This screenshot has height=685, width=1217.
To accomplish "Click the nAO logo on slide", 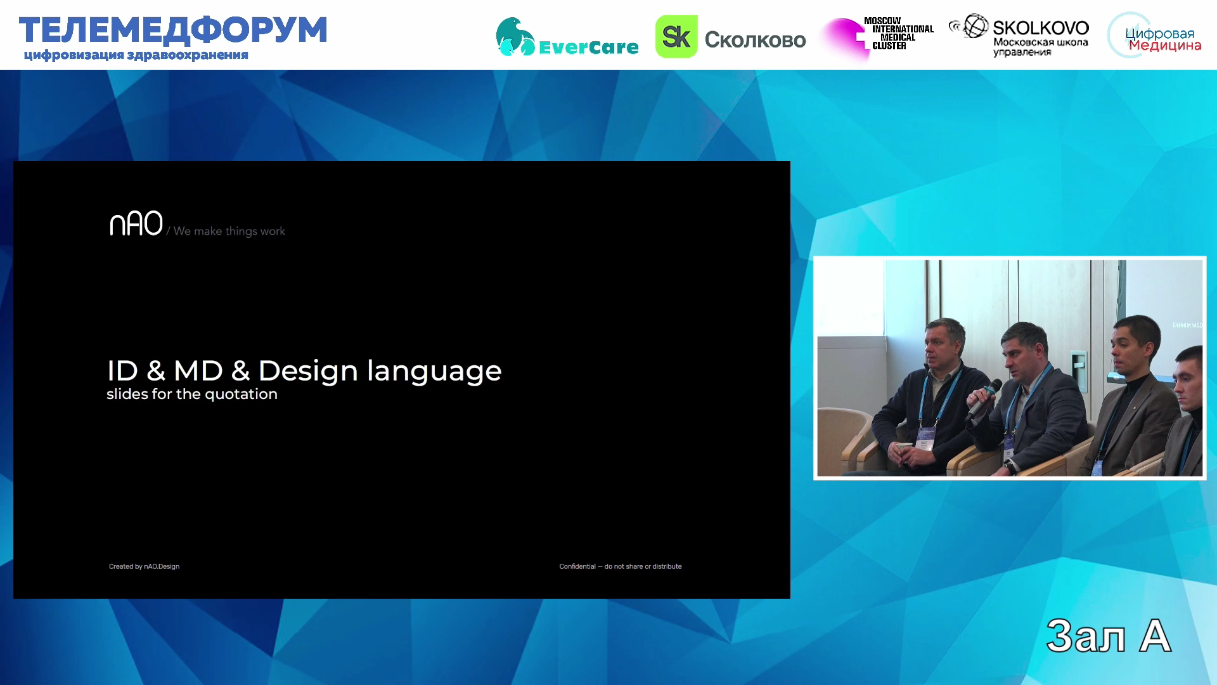I will 136,224.
